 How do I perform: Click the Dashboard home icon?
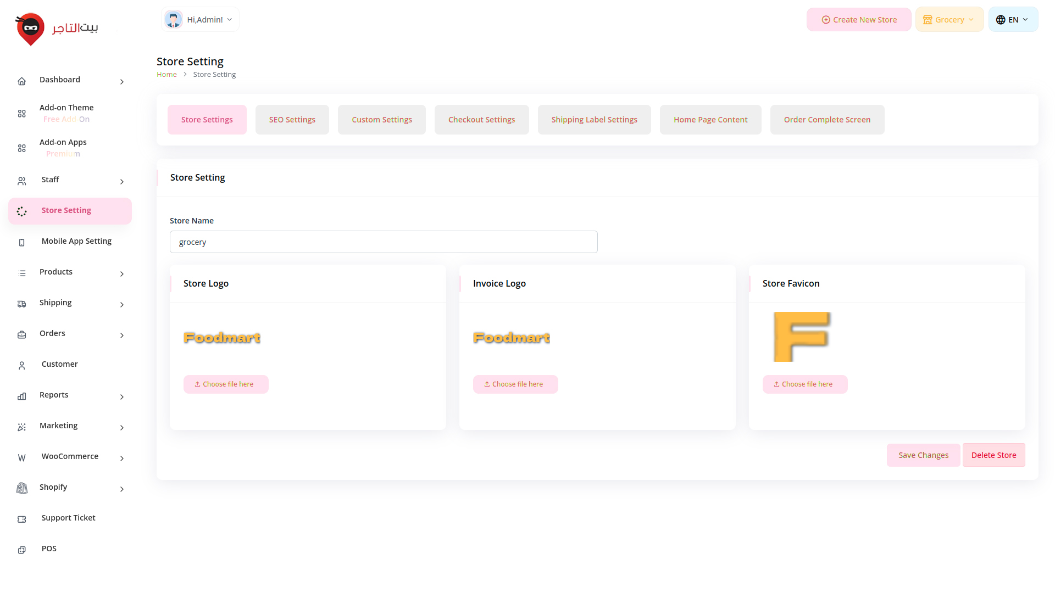[22, 81]
